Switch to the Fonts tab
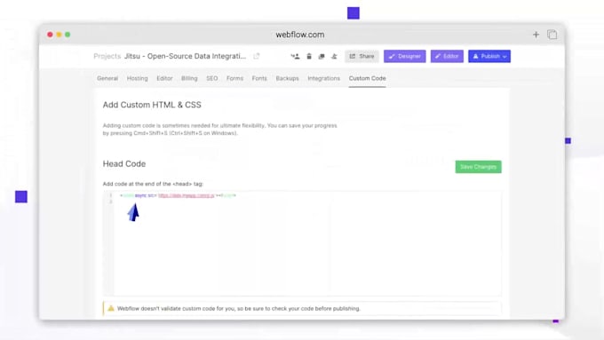 click(x=259, y=78)
